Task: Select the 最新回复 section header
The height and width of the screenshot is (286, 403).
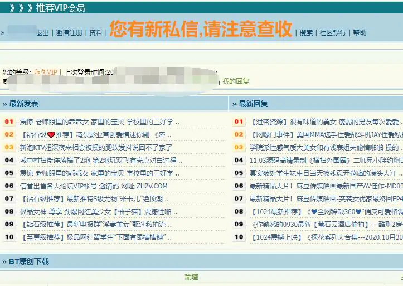Action: (x=253, y=104)
